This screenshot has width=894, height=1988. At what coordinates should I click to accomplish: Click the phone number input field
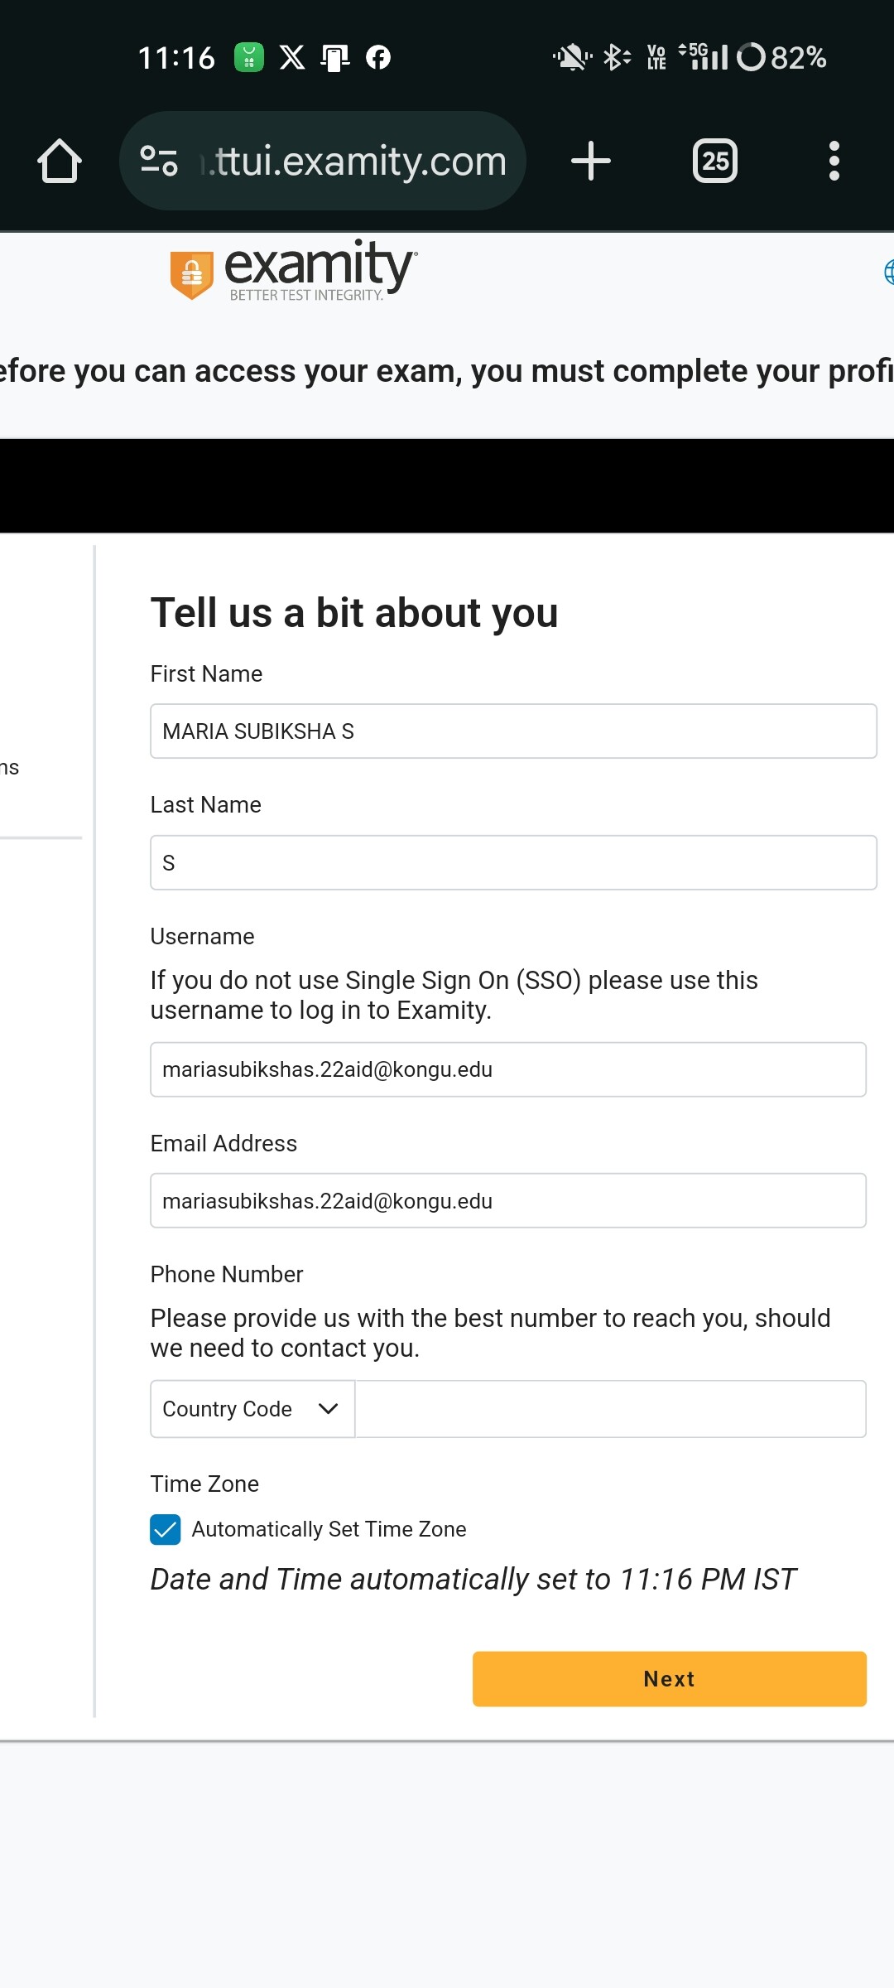[x=610, y=1409]
